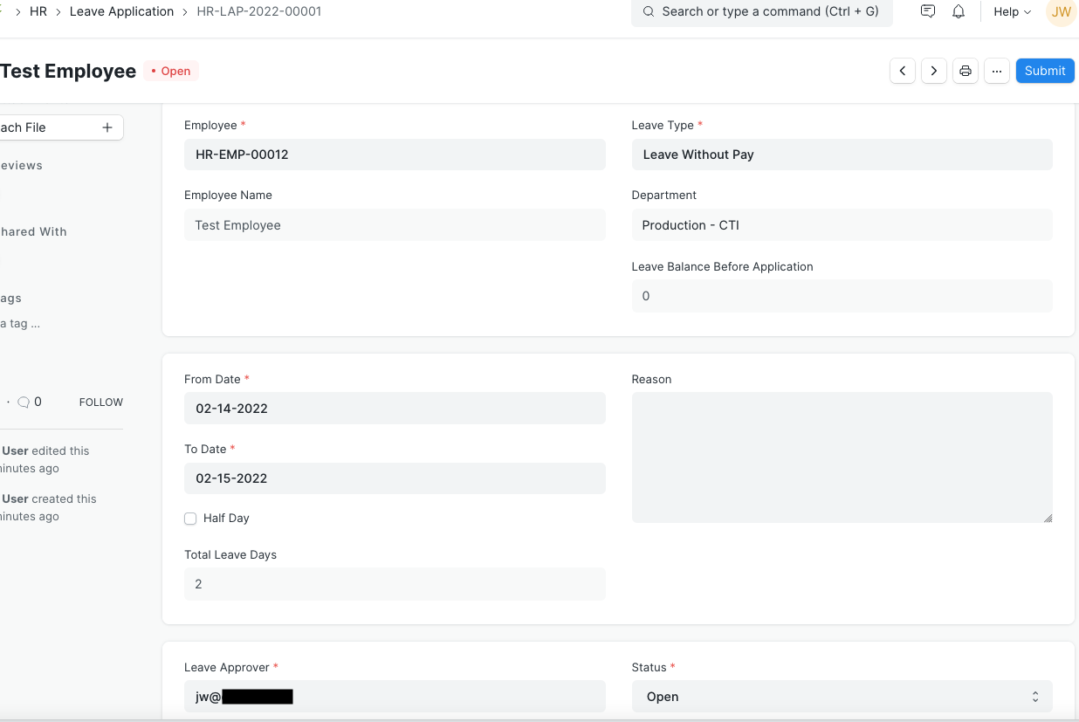Viewport: 1079px width, 722px height.
Task: Click the search magnifier icon
Action: coord(648,11)
